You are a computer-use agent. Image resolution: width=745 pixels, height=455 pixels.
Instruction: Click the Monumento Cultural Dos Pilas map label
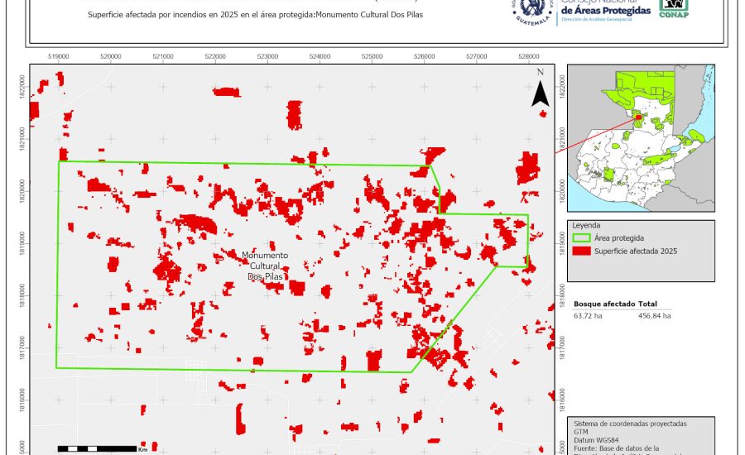click(x=266, y=266)
